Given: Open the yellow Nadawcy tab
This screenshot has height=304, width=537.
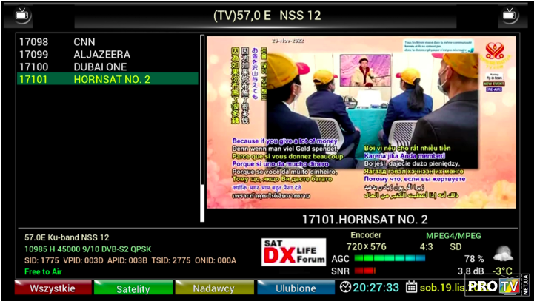Looking at the screenshot, I should pyautogui.click(x=213, y=288).
